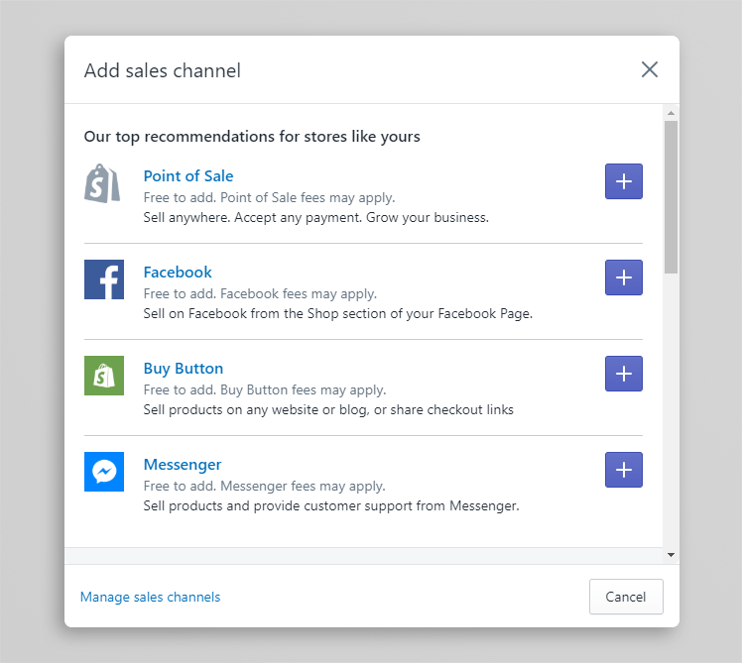742x663 pixels.
Task: Click the Messenger channel description text
Action: (331, 505)
